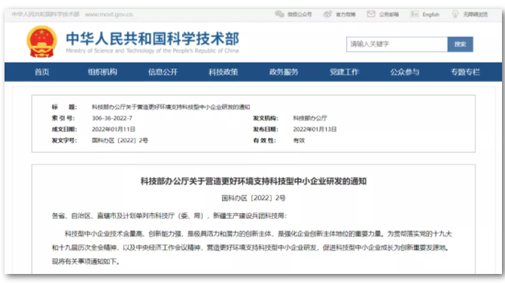The height and width of the screenshot is (283, 505).
Task: Switch to the English version link
Action: tap(431, 14)
